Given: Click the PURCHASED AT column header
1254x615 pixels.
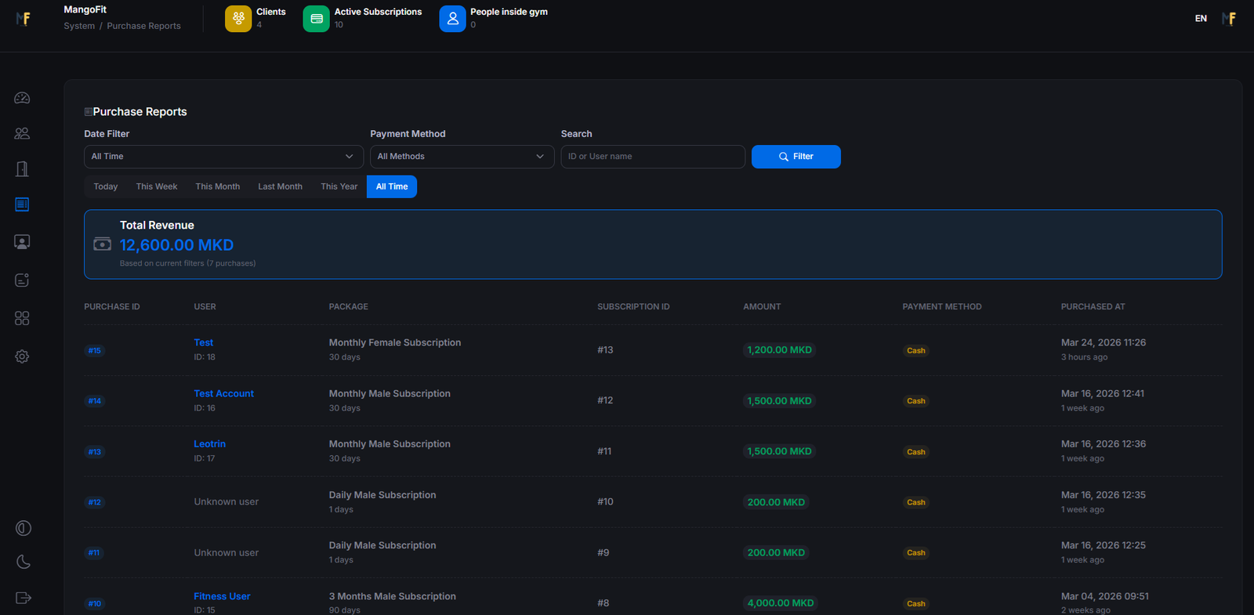Looking at the screenshot, I should 1093,307.
